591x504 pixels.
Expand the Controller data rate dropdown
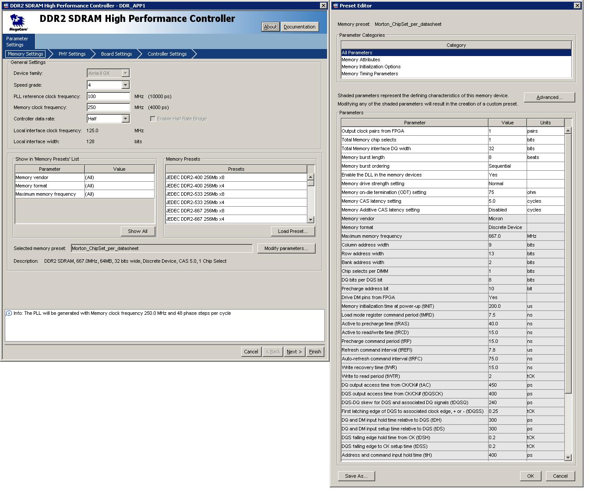point(126,119)
